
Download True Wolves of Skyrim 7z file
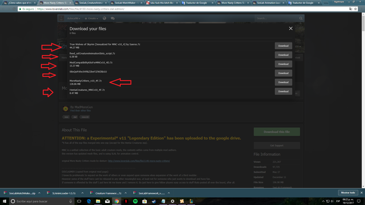pyautogui.click(x=283, y=46)
